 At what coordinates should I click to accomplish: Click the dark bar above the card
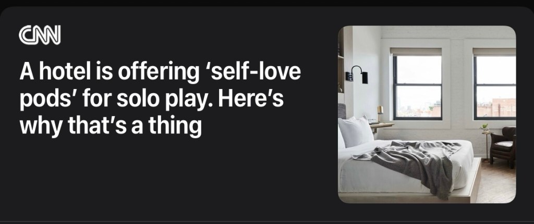click(x=267, y=3)
